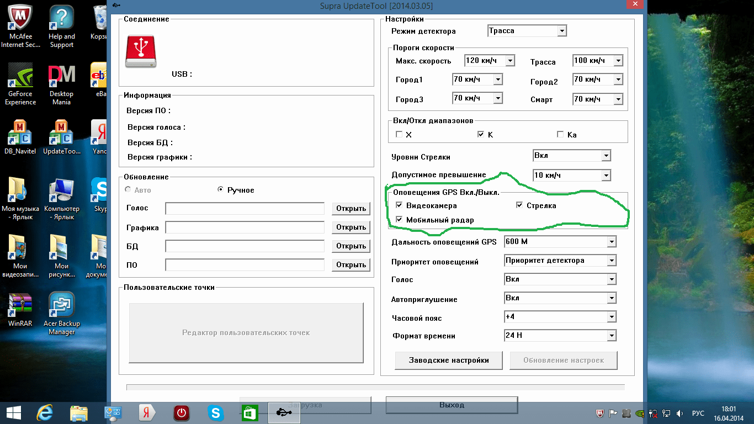Open Windows Store taskbar icon
Viewport: 754px width, 424px height.
(249, 412)
